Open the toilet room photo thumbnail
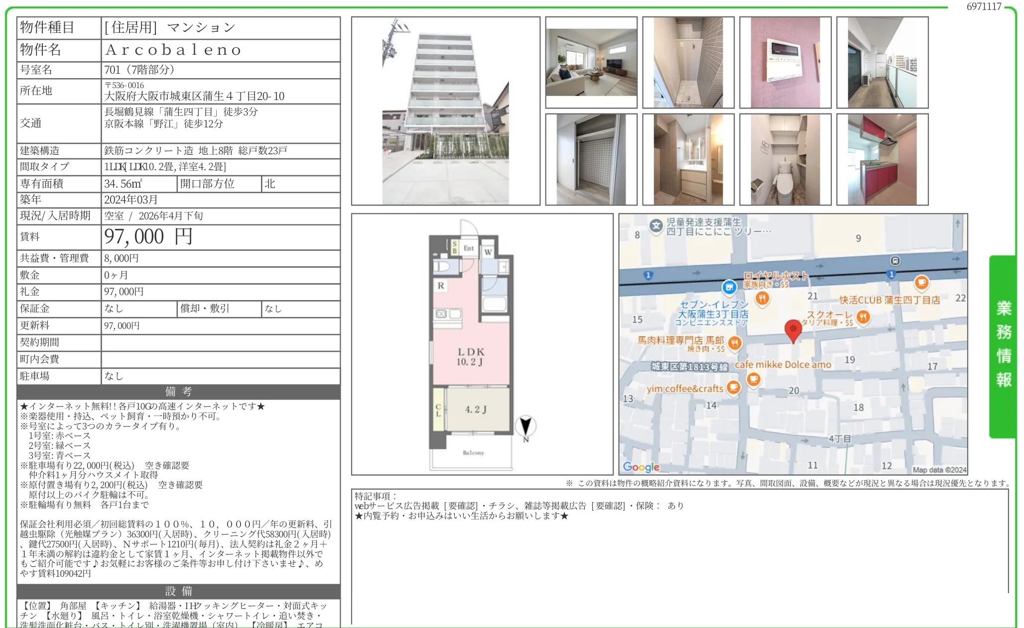 785,159
